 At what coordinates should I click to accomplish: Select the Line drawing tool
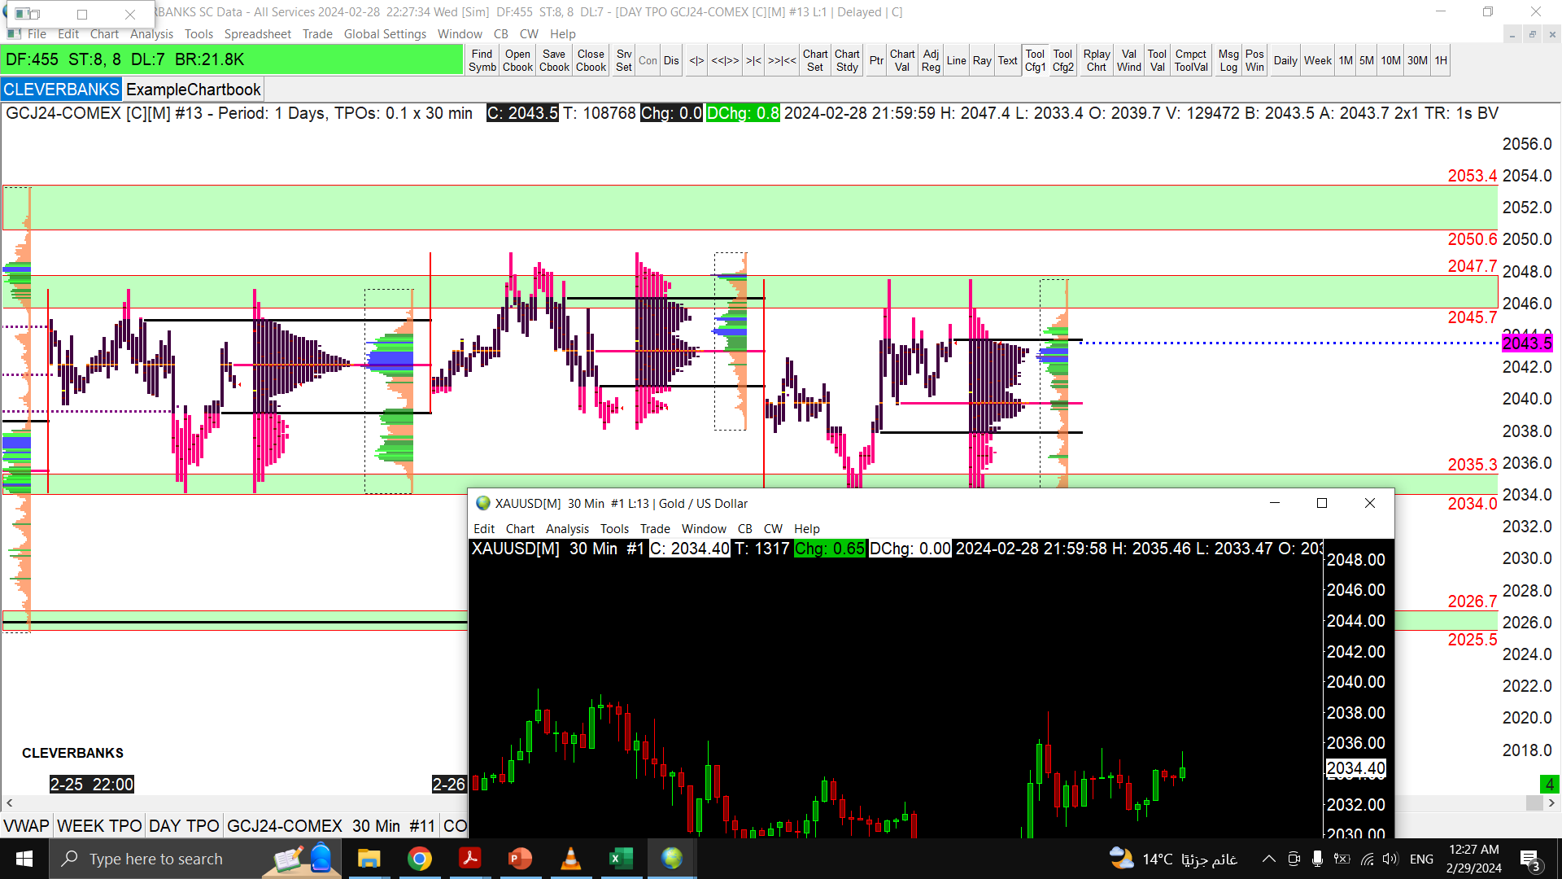click(x=956, y=60)
